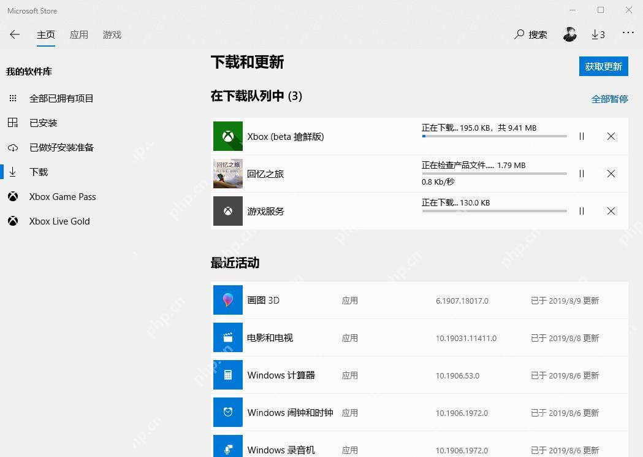Open Xbox Game Pass in the sidebar
This screenshot has width=643, height=457.
click(x=63, y=196)
